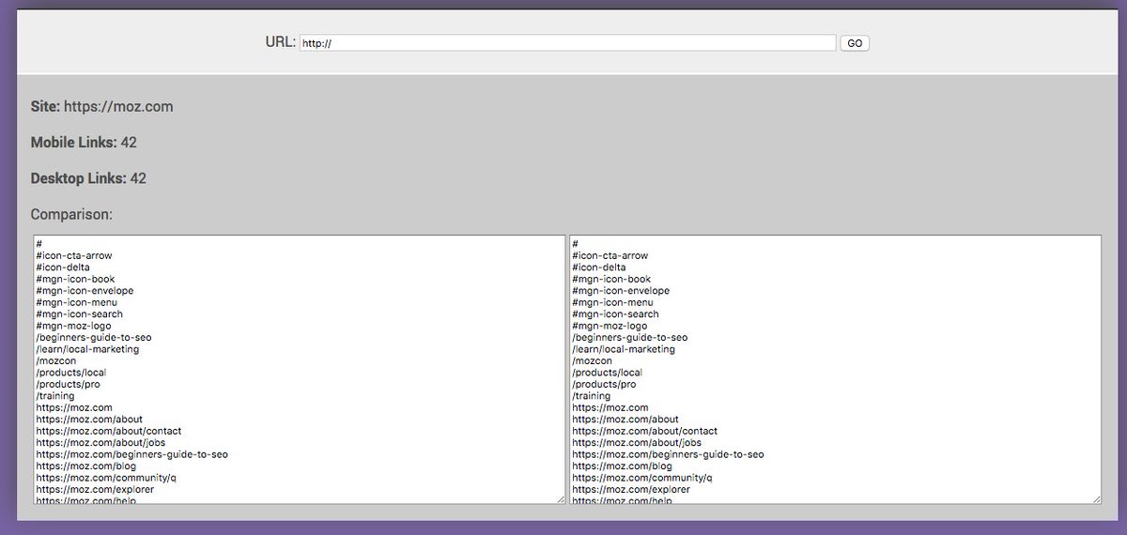Click /mozcon in left list
This screenshot has width=1127, height=535.
(56, 360)
